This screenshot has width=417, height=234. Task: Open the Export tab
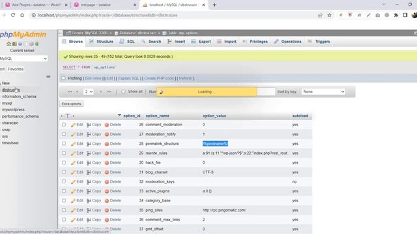tap(201, 42)
